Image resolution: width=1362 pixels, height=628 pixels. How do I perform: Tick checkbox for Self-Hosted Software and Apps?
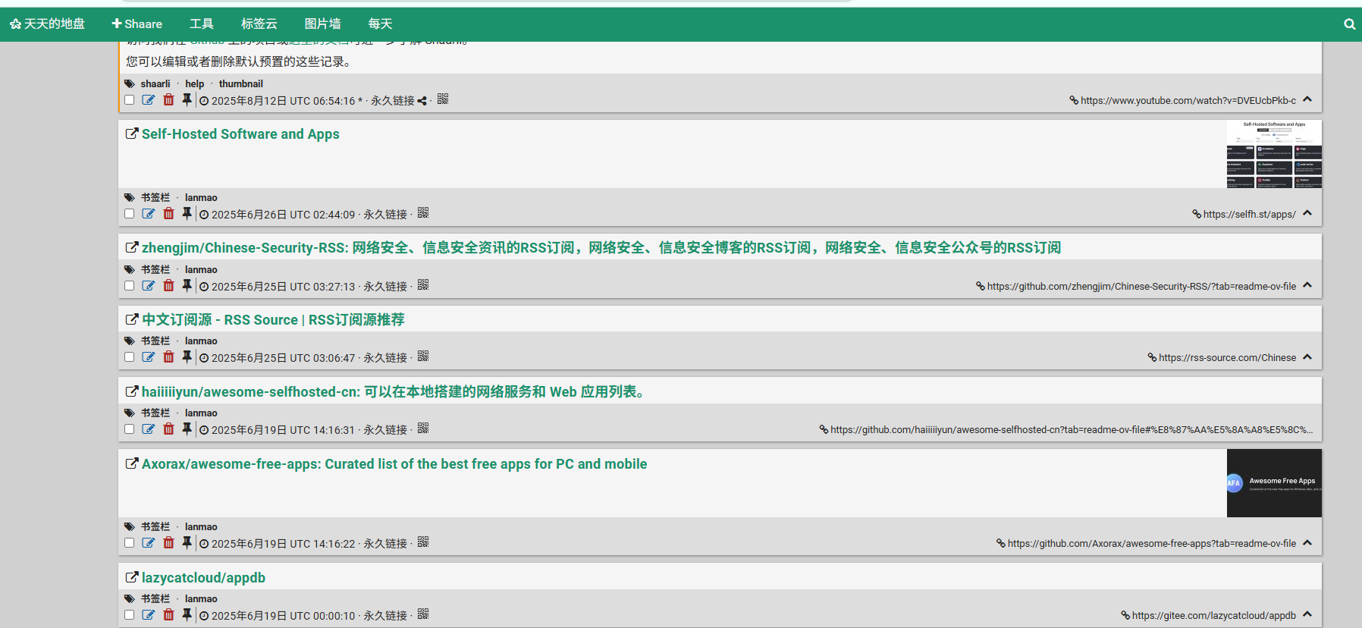tap(129, 214)
